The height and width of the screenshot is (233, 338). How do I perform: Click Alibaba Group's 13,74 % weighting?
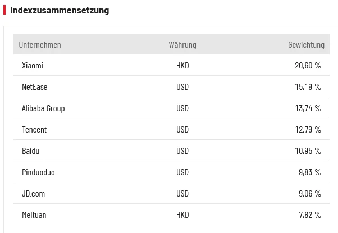click(x=308, y=108)
